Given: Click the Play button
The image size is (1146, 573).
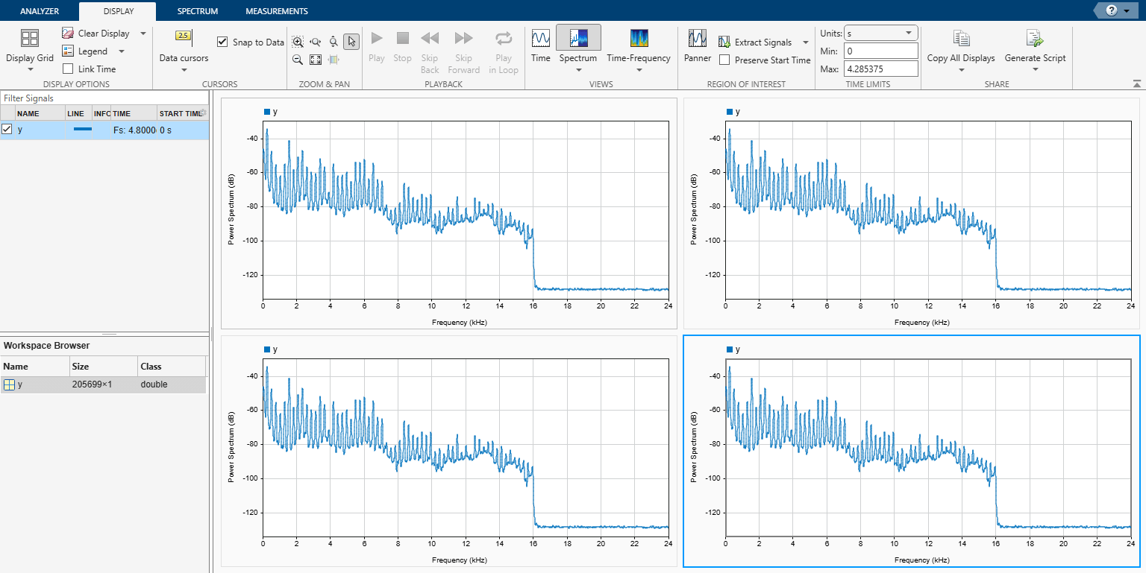Looking at the screenshot, I should point(377,38).
